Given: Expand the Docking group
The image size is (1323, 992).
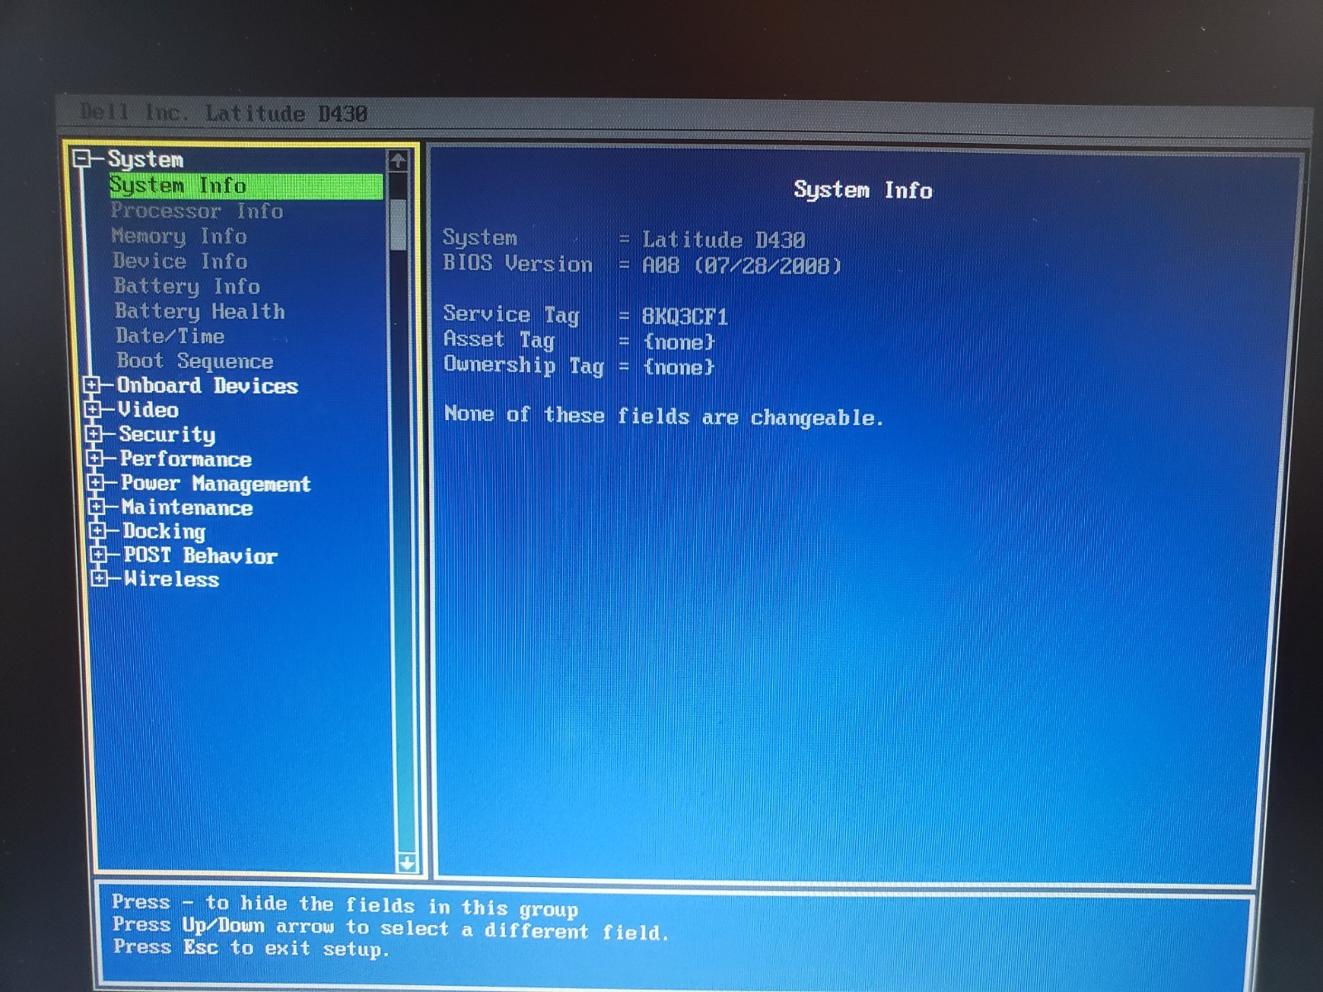Looking at the screenshot, I should click(x=97, y=531).
